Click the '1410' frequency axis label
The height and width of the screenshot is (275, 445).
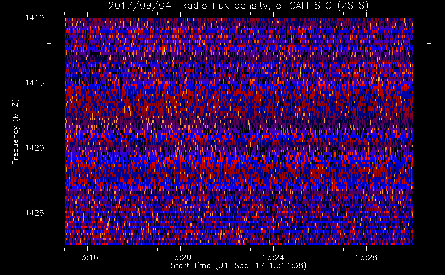[34, 18]
